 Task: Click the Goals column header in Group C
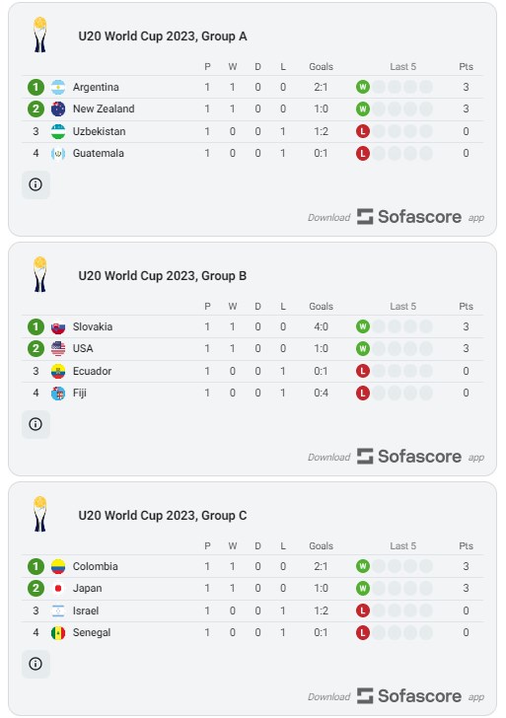321,545
